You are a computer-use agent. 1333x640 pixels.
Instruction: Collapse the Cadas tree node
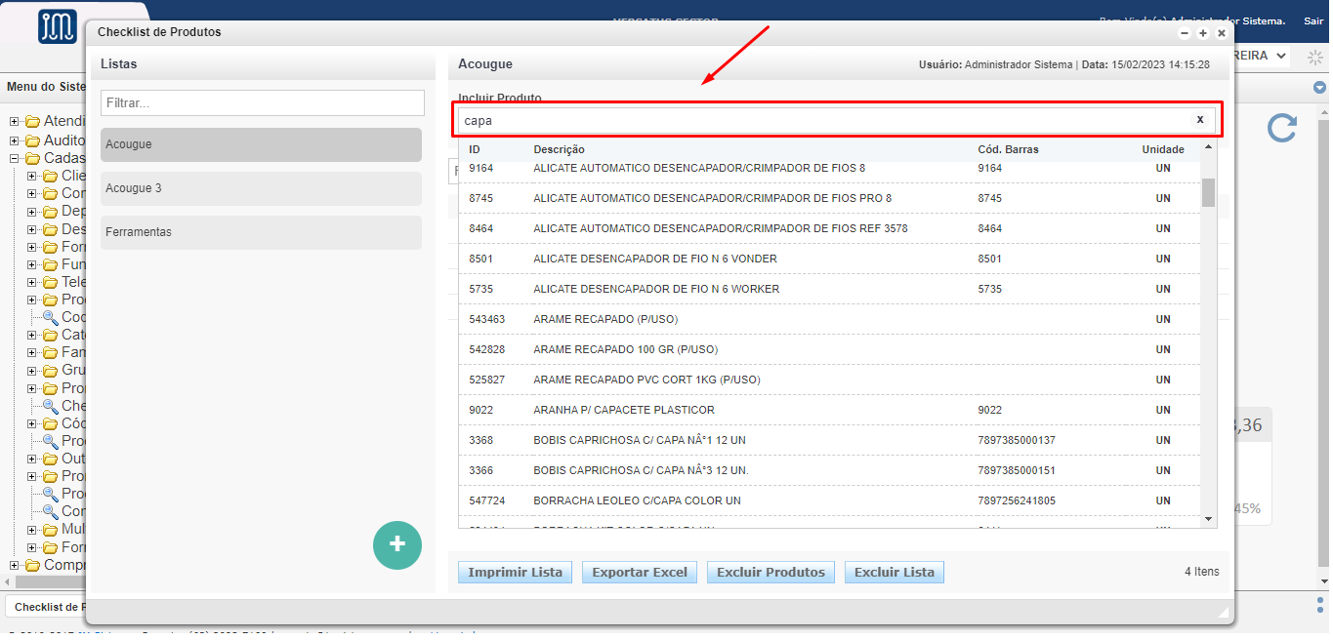coord(15,158)
